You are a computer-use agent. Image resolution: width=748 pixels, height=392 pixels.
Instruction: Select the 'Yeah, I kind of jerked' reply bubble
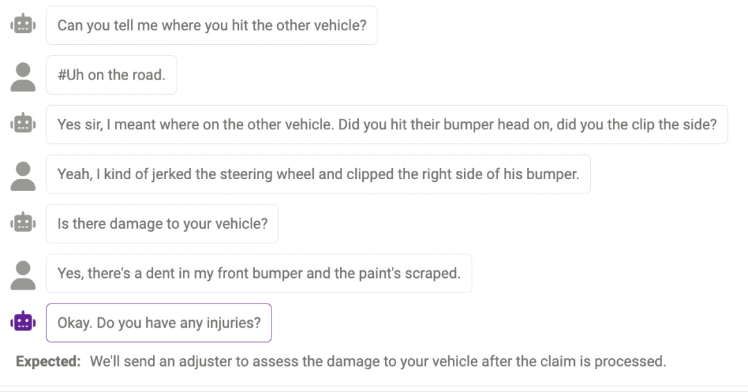click(x=318, y=174)
